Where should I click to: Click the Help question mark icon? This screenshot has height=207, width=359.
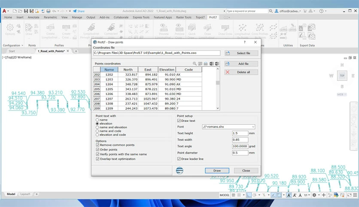[322, 11]
